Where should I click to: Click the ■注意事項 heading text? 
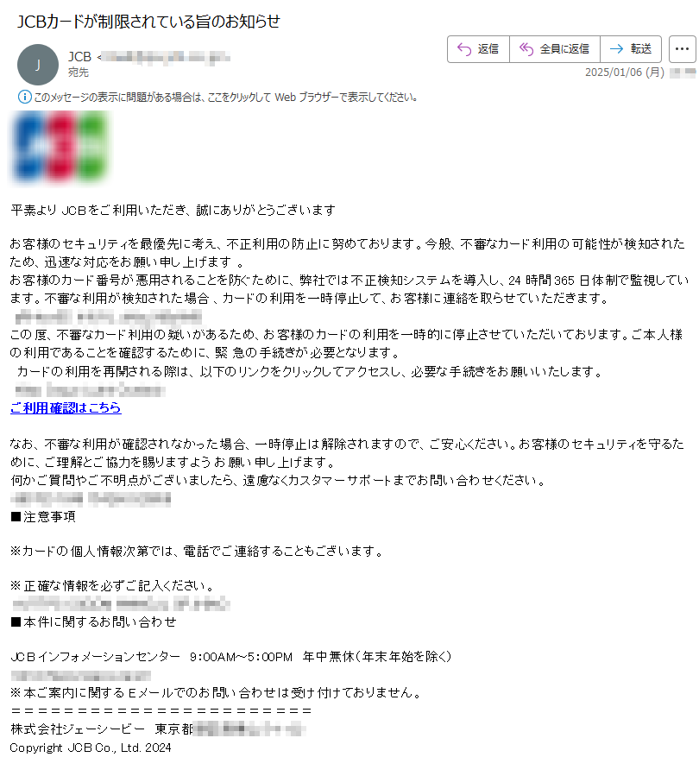point(43,517)
